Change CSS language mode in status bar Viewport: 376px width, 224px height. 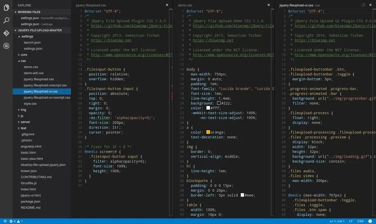[x=360, y=221]
